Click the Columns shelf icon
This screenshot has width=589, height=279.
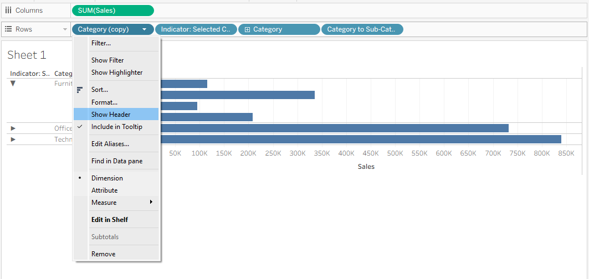(8, 11)
